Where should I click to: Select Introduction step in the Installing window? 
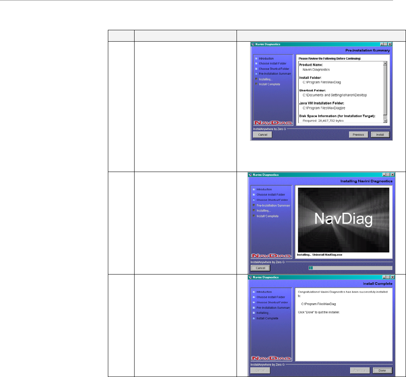[264, 190]
